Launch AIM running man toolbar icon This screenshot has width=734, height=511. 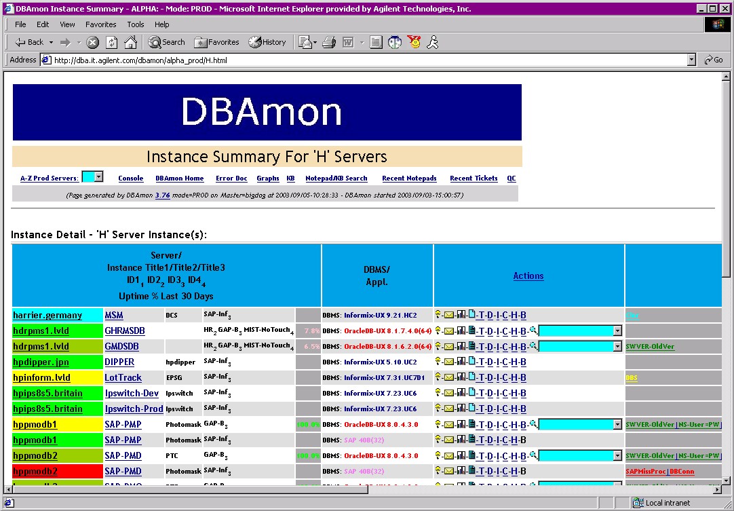433,42
